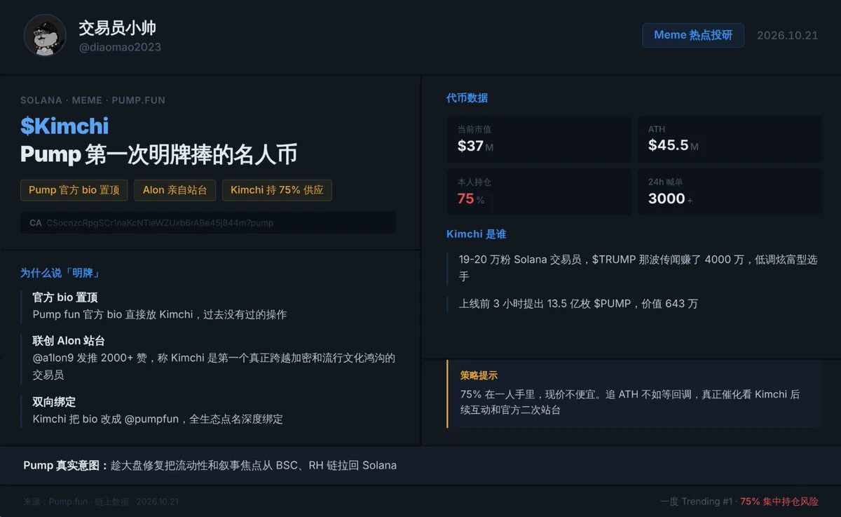Select the Pump 官方 bio 置顶 tag
Image resolution: width=841 pixels, height=517 pixels.
[x=74, y=190]
